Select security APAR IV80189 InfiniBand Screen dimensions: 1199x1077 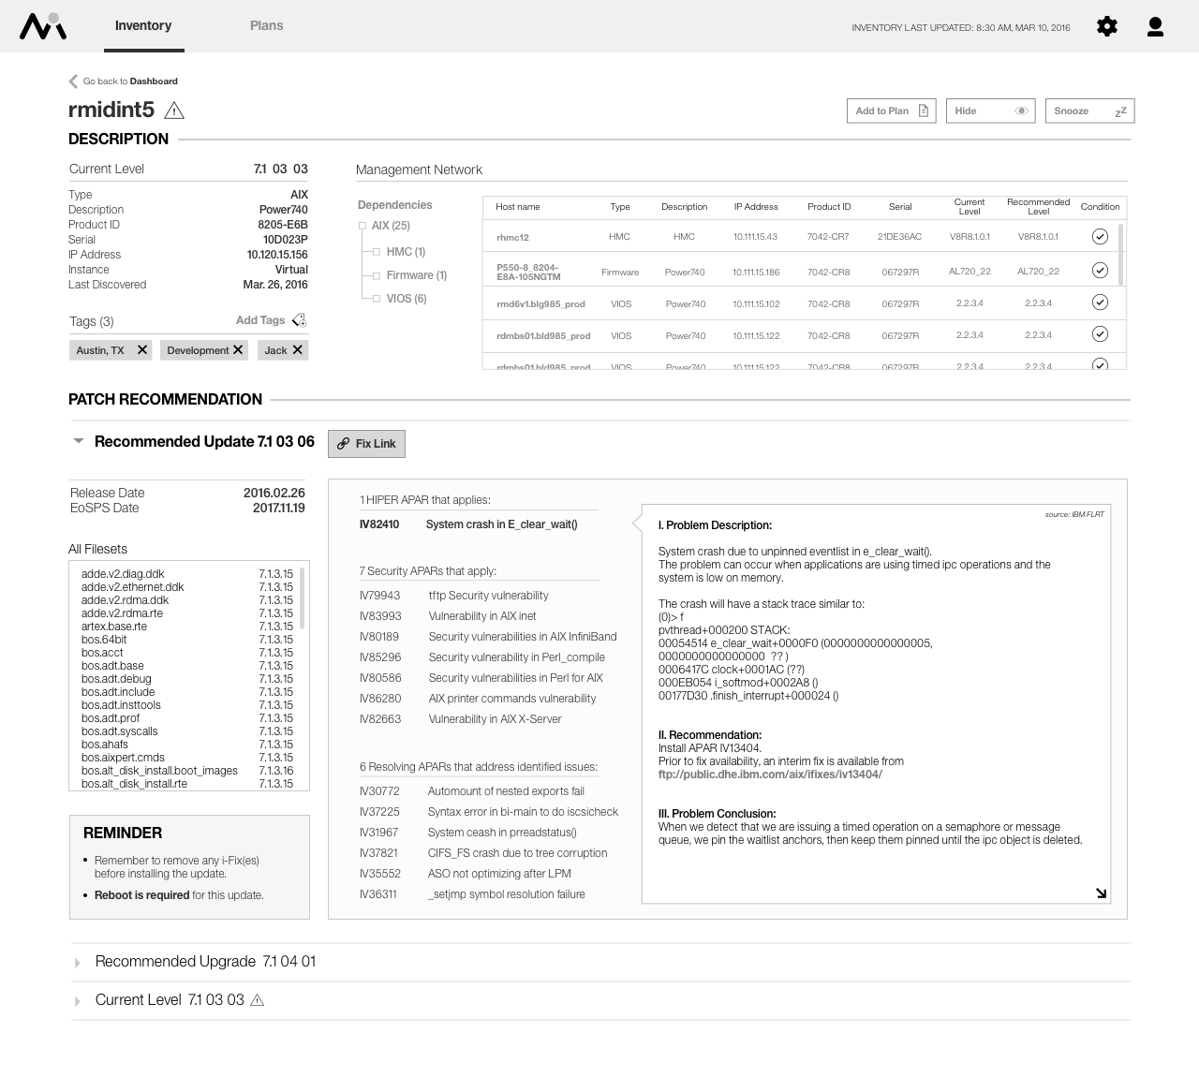pos(488,637)
